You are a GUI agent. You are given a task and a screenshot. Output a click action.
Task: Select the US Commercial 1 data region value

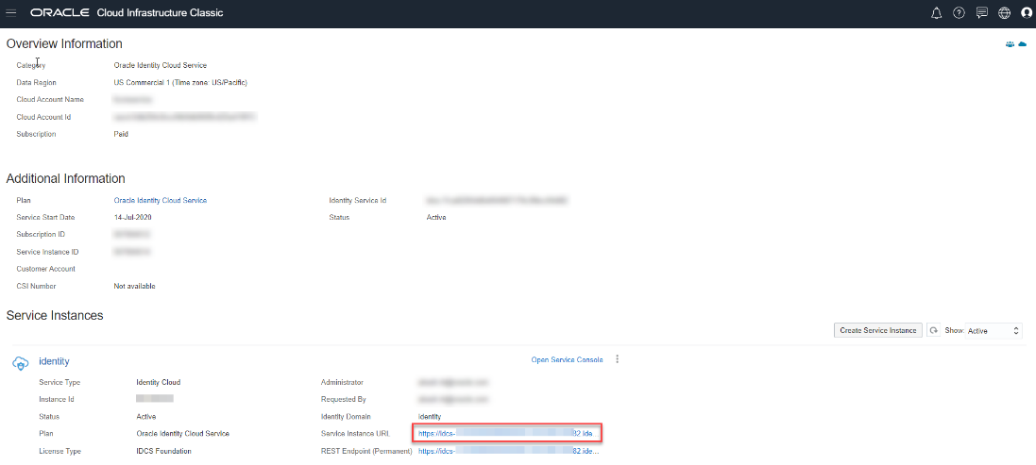click(180, 82)
